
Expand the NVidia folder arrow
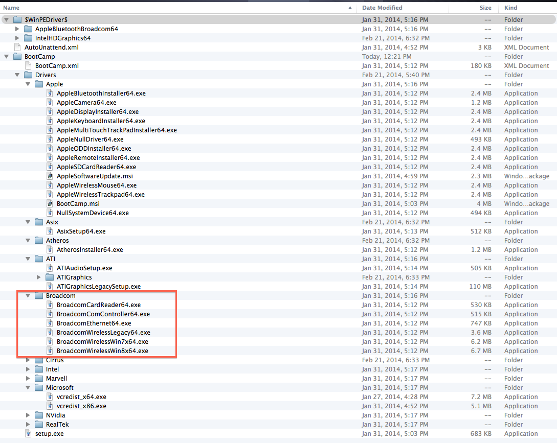(28, 415)
